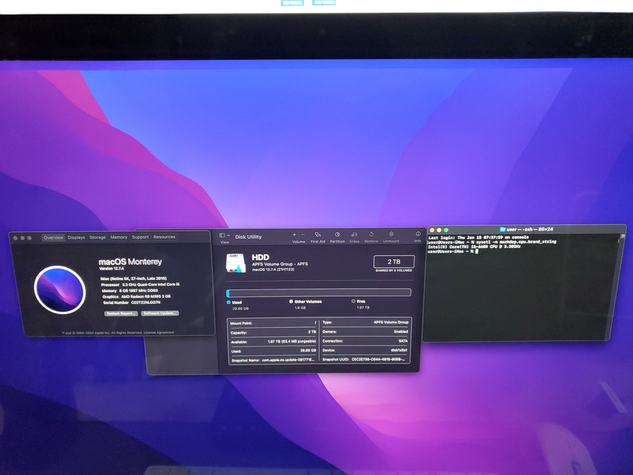Click the Erase toolbar icon
Viewport: 633px width, 475px height.
coord(354,234)
